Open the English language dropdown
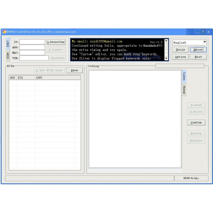 click(x=189, y=42)
